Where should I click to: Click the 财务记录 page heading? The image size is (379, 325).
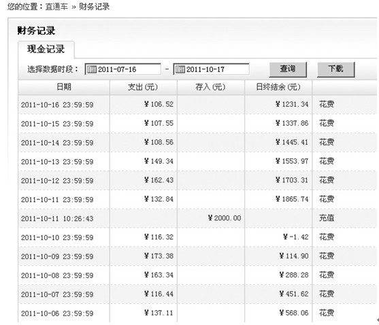36,31
